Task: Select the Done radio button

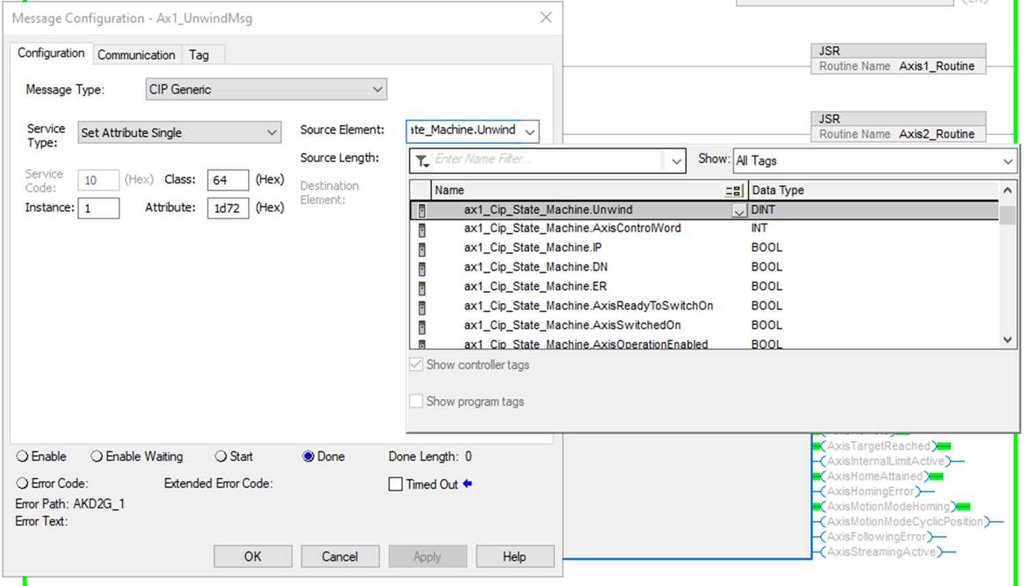Action: coord(308,456)
